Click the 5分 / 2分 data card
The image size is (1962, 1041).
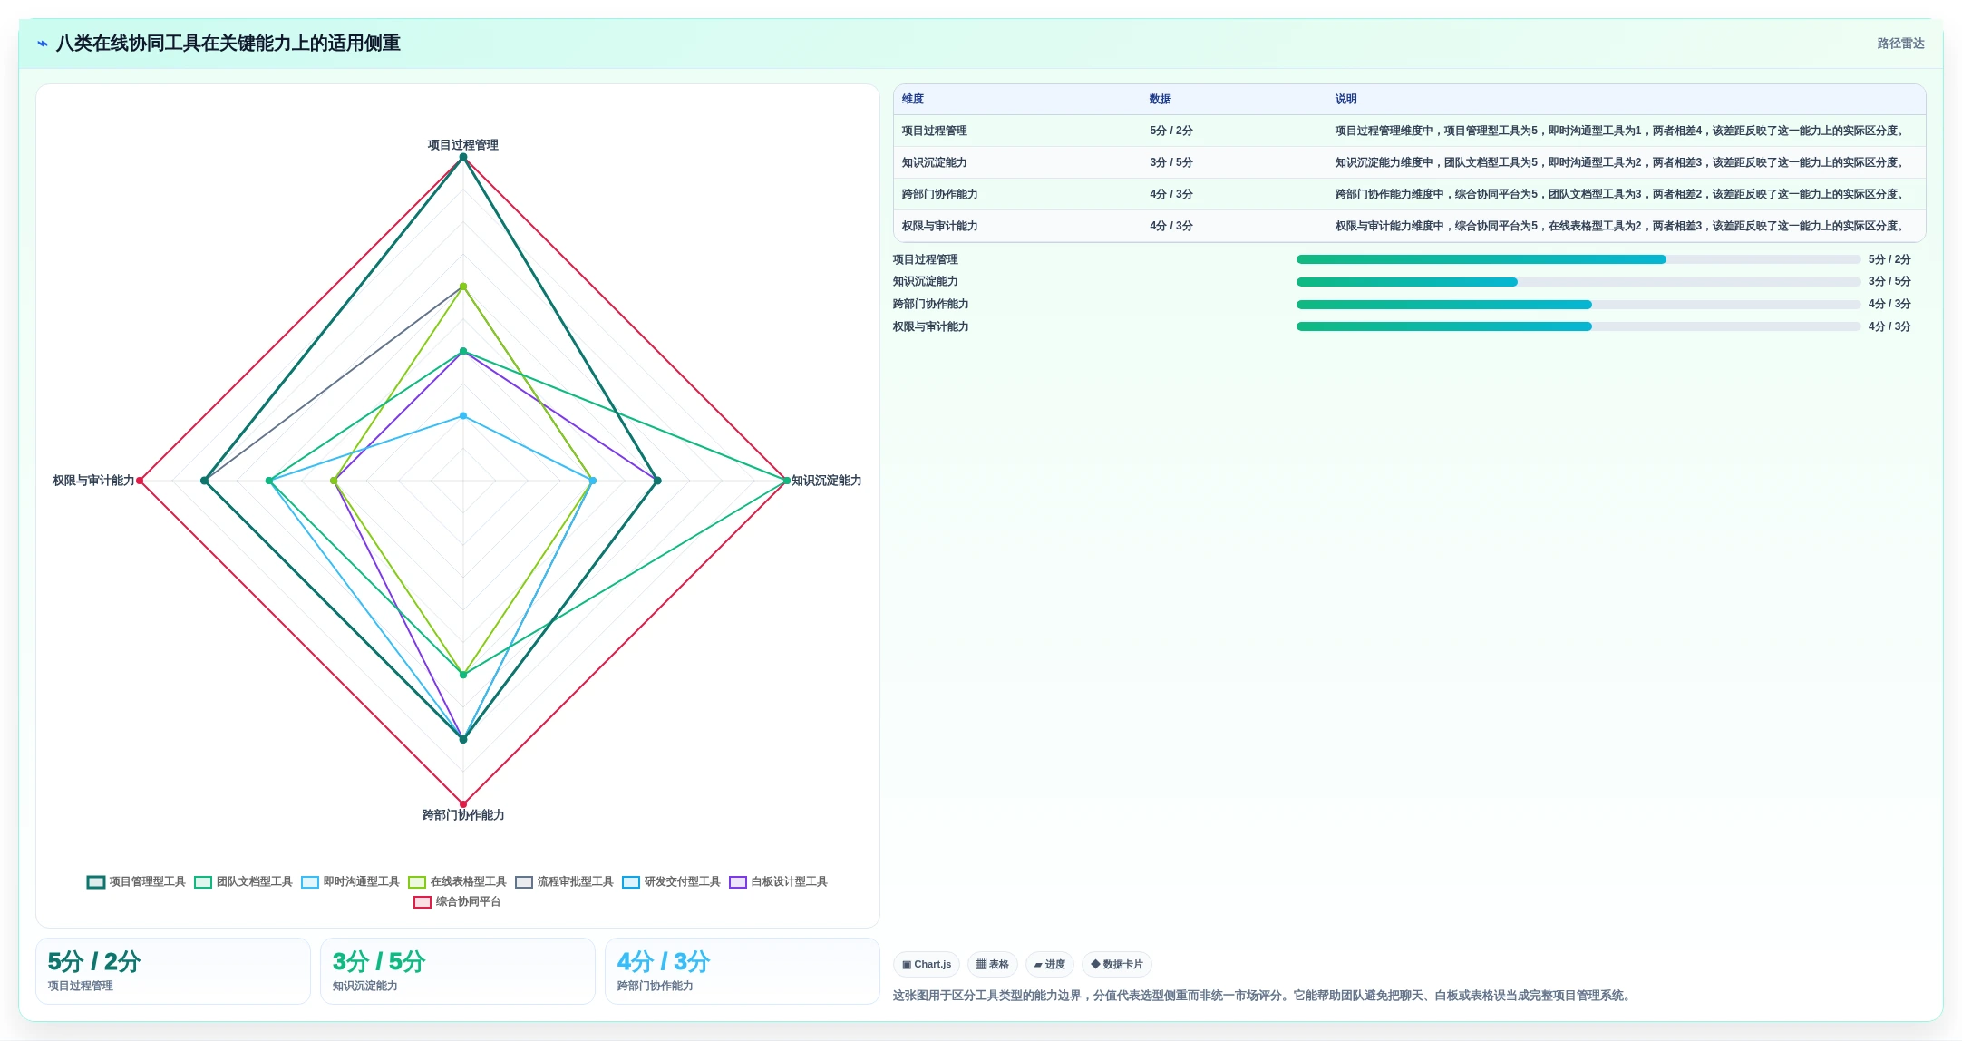(x=173, y=971)
